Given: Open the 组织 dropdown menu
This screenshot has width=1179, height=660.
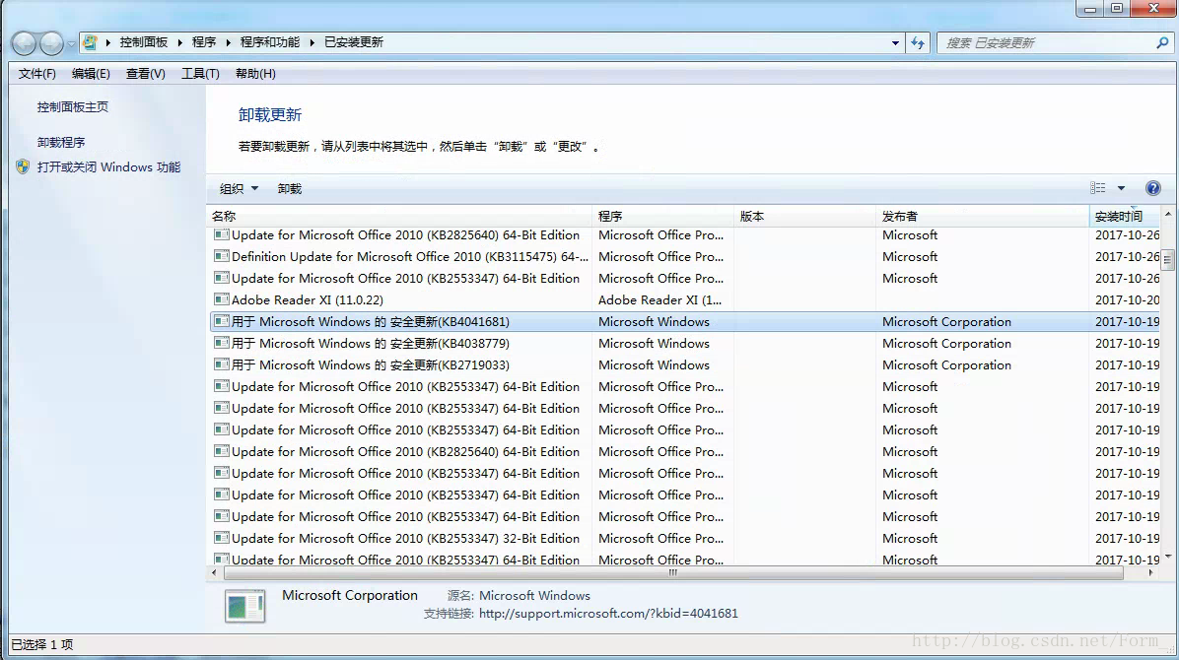Looking at the screenshot, I should pos(240,189).
